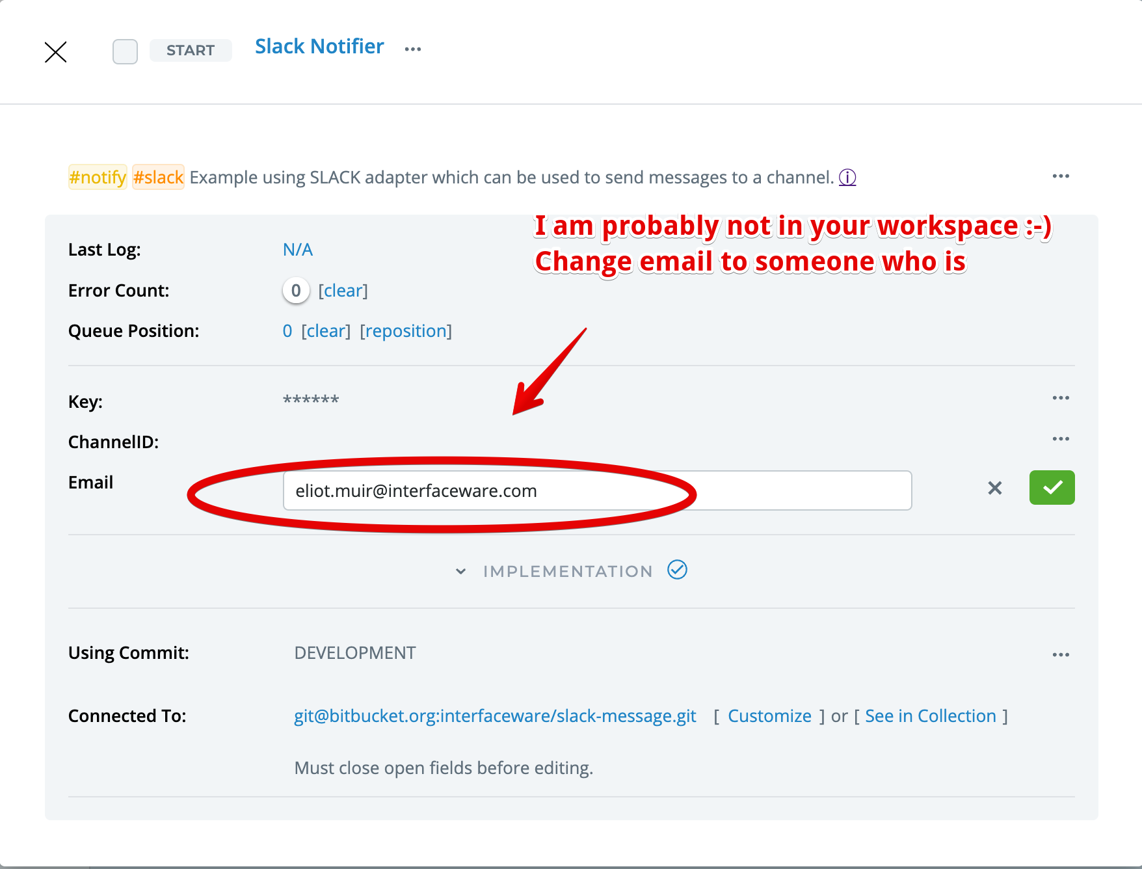This screenshot has height=869, width=1142.
Task: Open the Using Commit ellipsis menu
Action: (x=1060, y=655)
